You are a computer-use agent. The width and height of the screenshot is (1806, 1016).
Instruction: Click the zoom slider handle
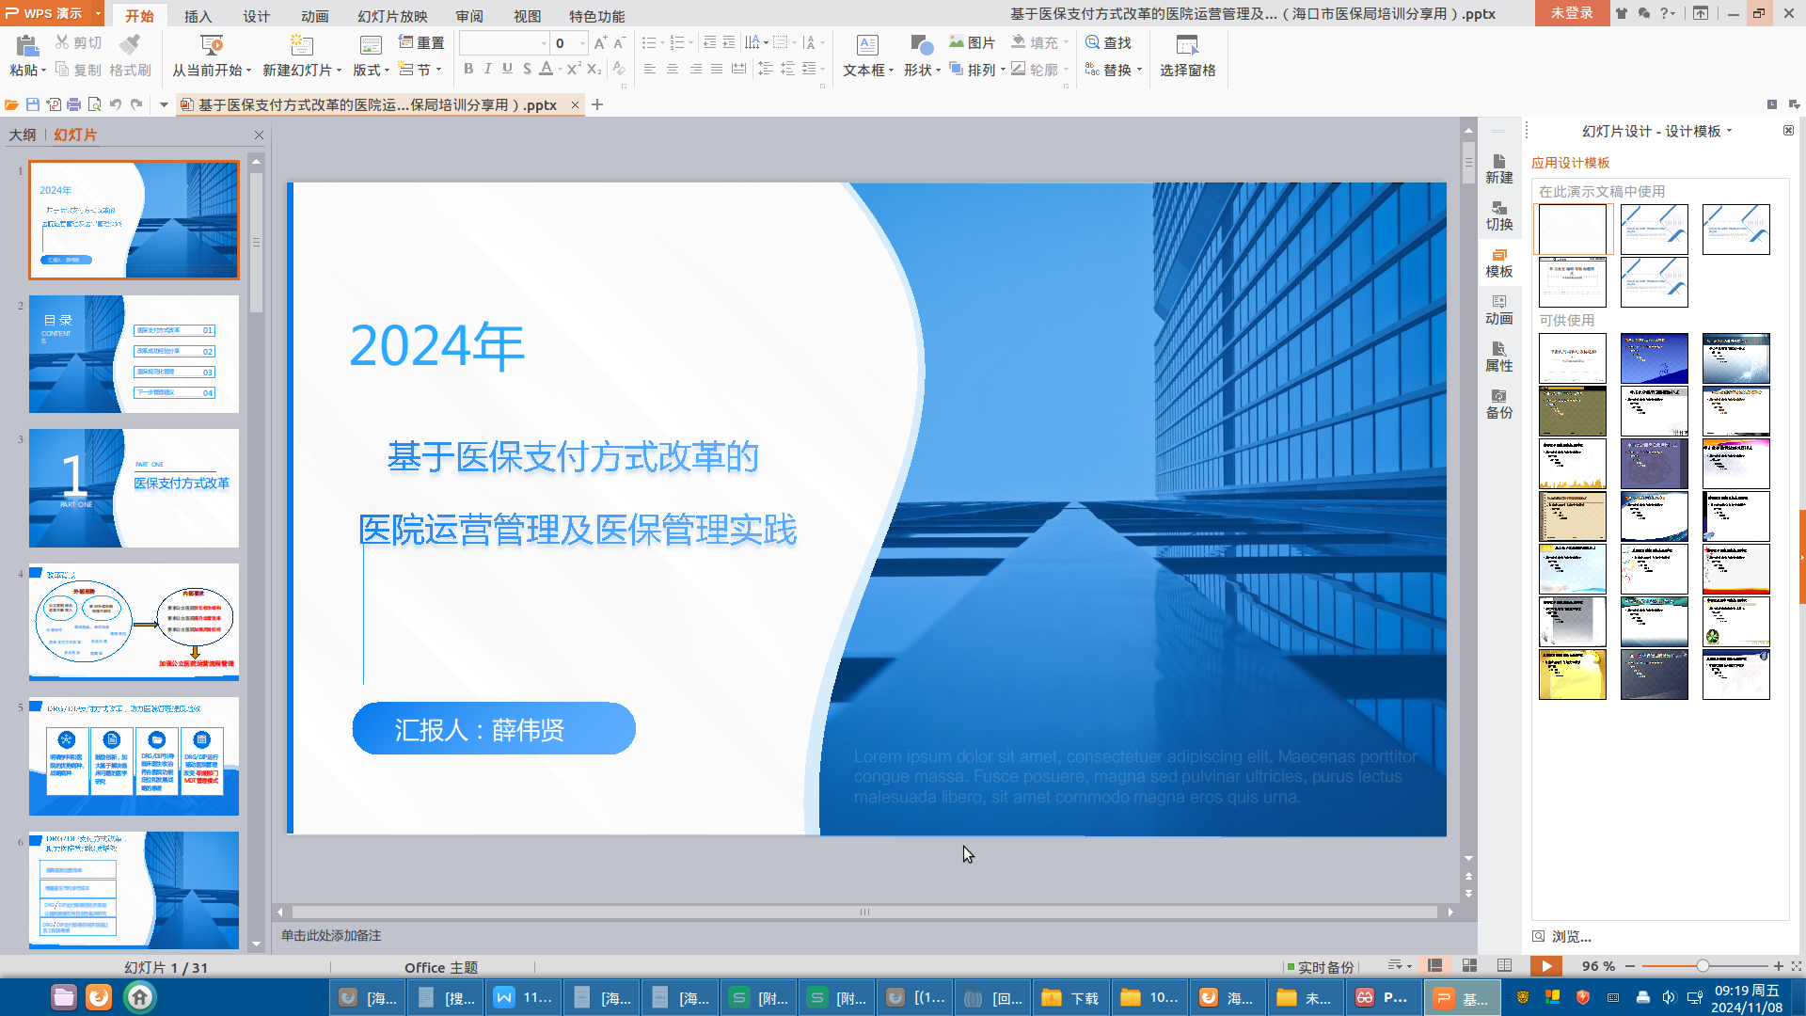pos(1703,966)
